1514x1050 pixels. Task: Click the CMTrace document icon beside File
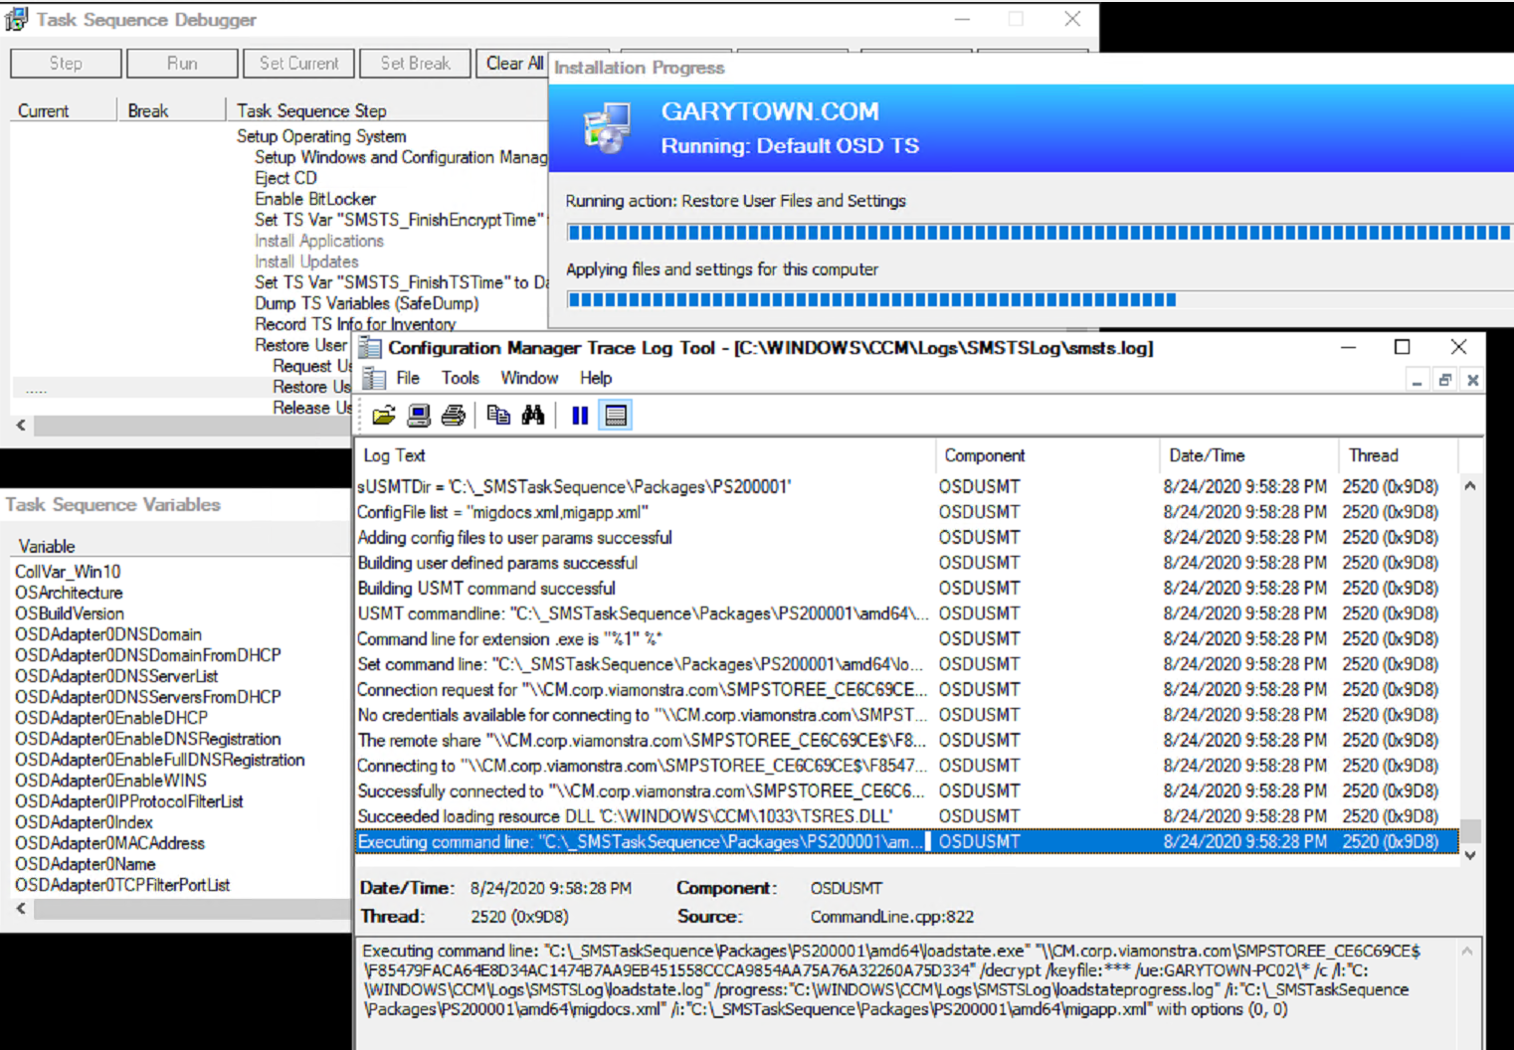coord(374,379)
